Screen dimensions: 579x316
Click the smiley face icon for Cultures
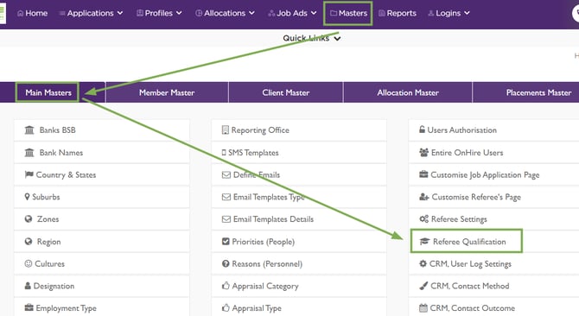pyautogui.click(x=28, y=263)
